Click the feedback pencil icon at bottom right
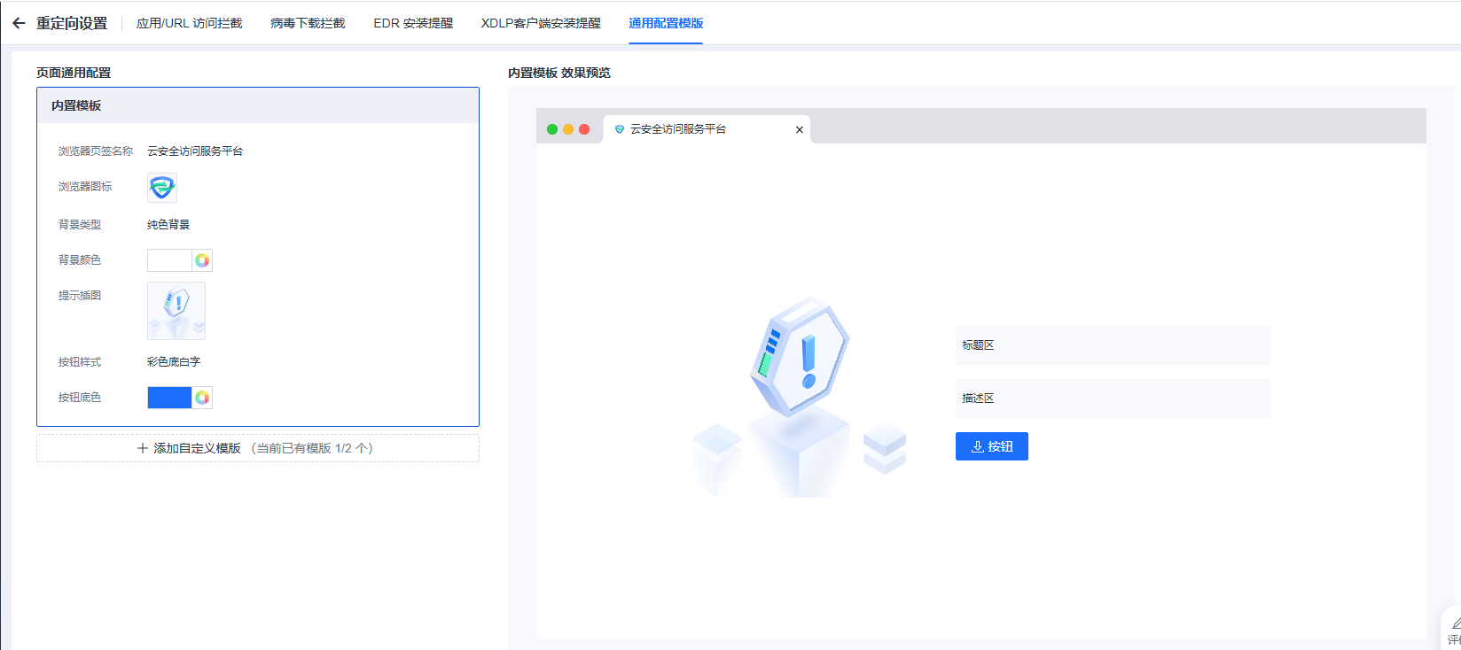 coord(1455,624)
